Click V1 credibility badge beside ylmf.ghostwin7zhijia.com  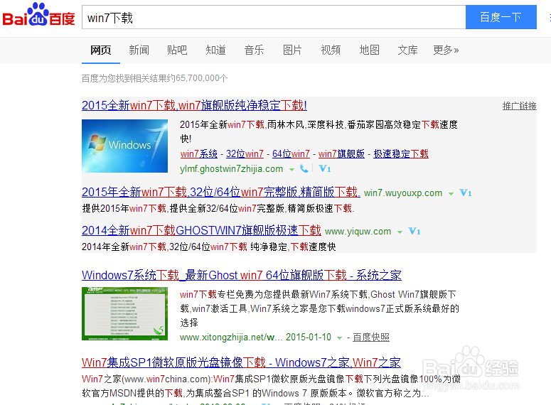click(x=325, y=169)
